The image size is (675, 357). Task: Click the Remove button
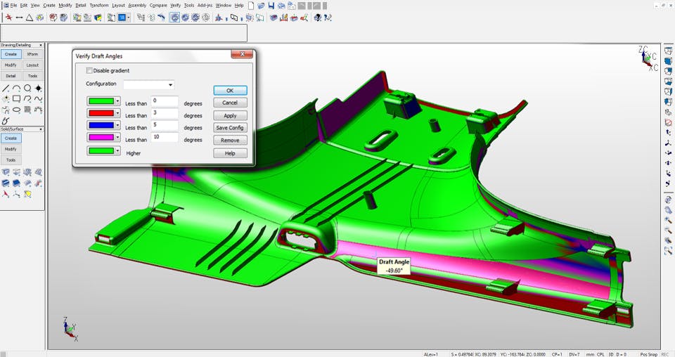pos(231,141)
